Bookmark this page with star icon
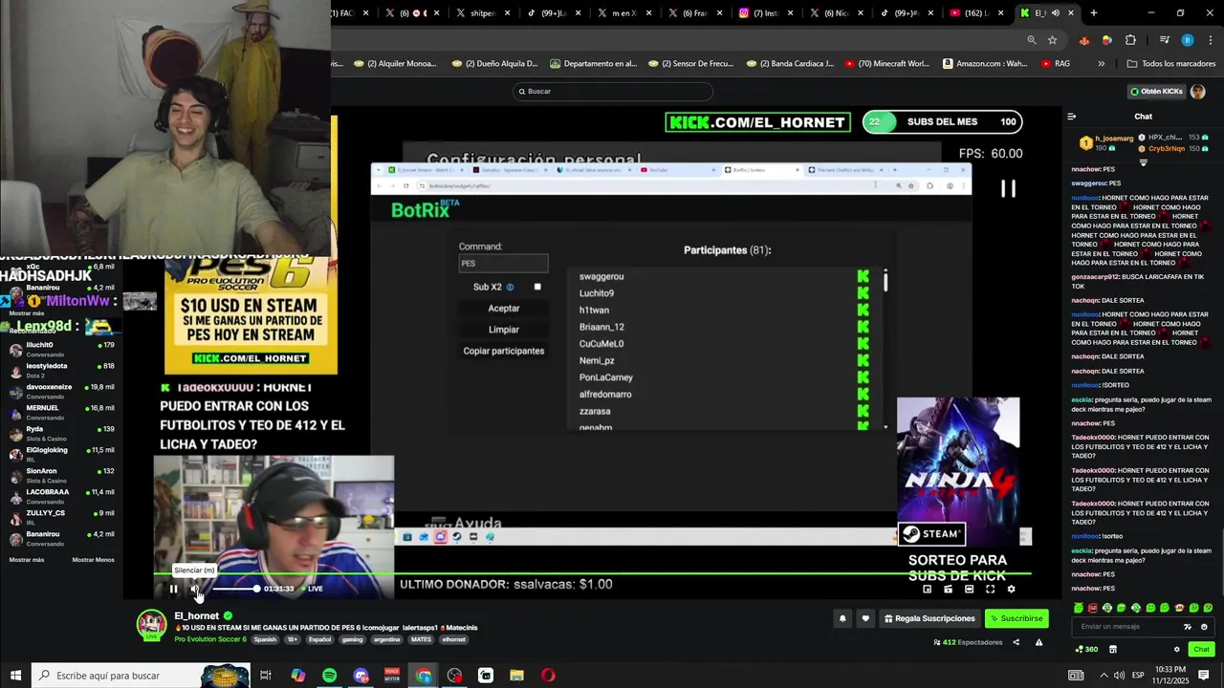Image resolution: width=1224 pixels, height=688 pixels. click(x=1053, y=40)
